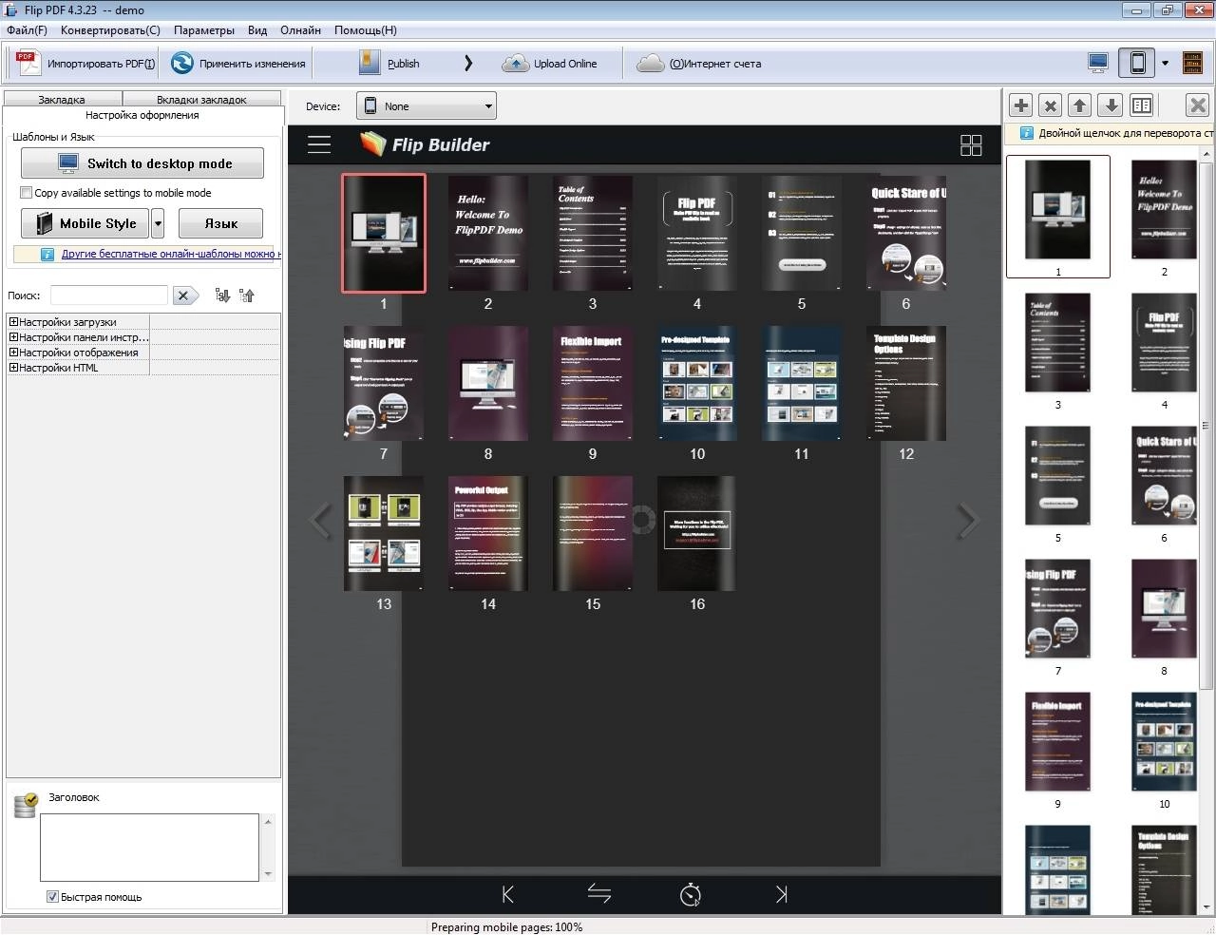Expand Настройки отображения tree node
The width and height of the screenshot is (1216, 935).
14,353
